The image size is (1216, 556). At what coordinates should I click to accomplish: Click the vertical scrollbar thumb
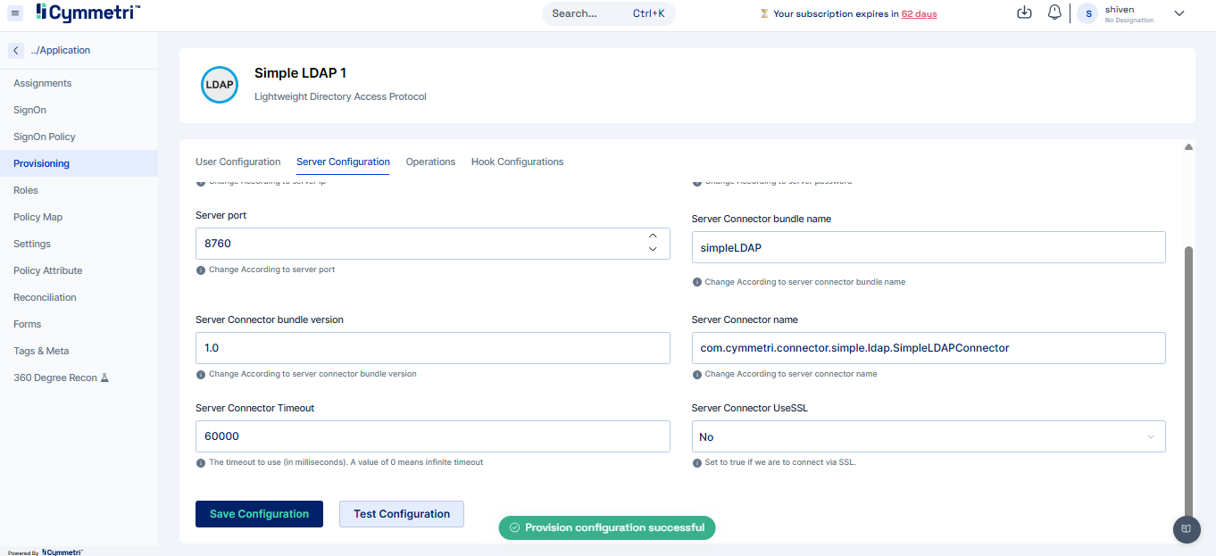pyautogui.click(x=1188, y=384)
